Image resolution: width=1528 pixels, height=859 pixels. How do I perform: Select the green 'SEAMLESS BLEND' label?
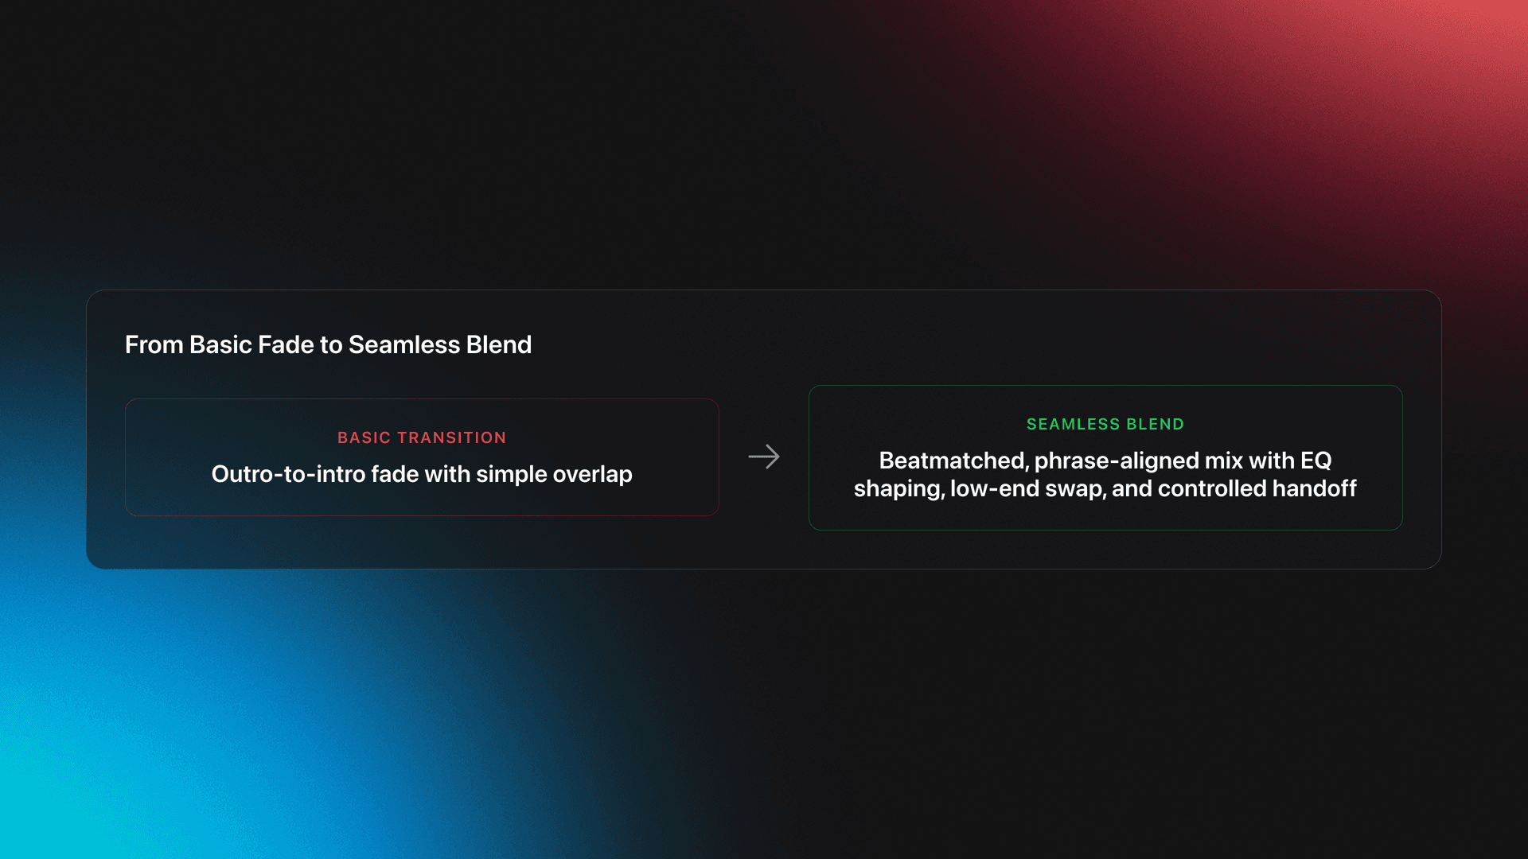tap(1105, 424)
